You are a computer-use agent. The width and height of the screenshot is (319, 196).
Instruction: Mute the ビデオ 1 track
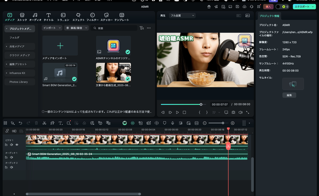(x=12, y=145)
